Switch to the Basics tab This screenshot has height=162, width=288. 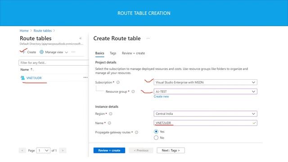(100, 53)
